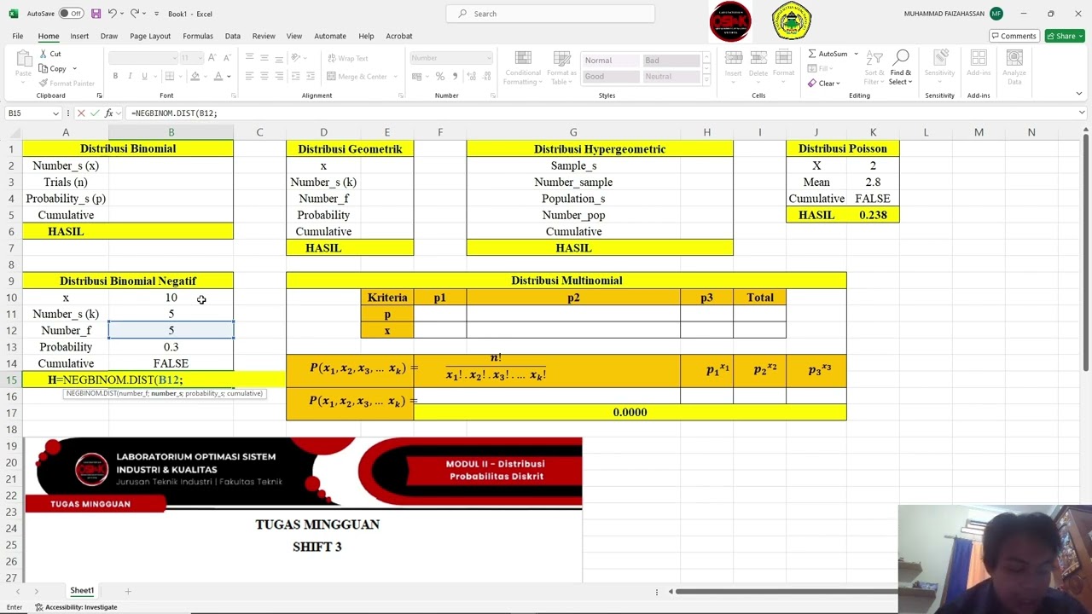This screenshot has width=1092, height=614.
Task: Click the MF user account avatar
Action: pyautogui.click(x=996, y=14)
